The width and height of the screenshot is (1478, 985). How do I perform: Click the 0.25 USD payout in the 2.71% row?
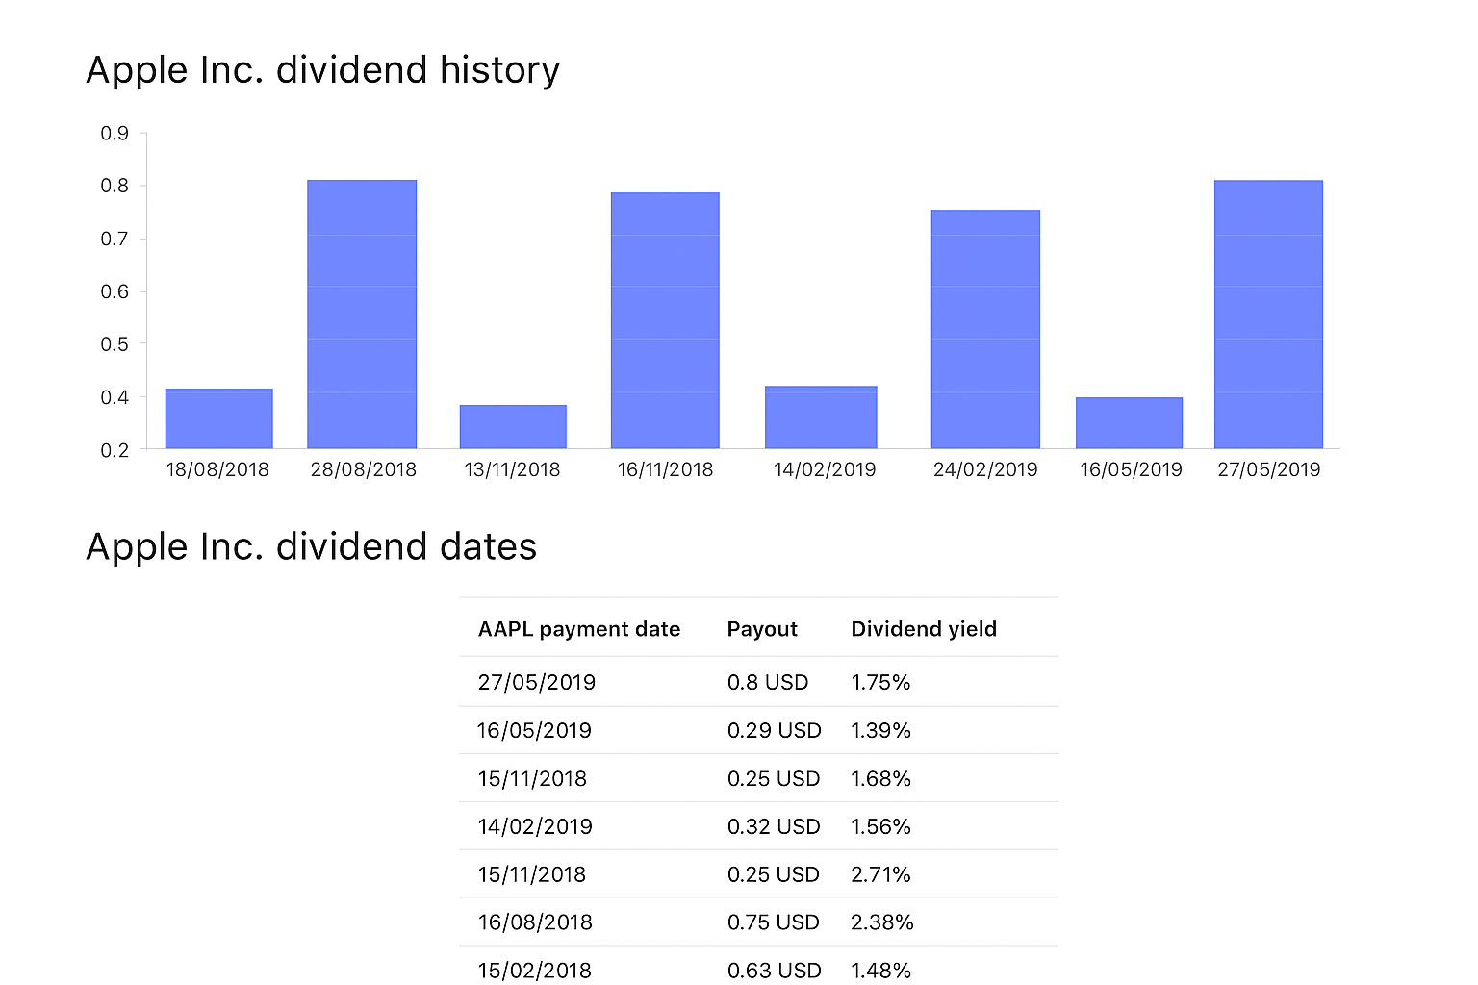coord(774,874)
